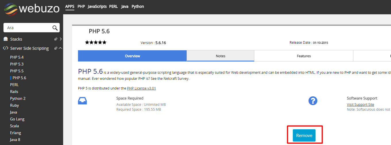Screen dimensions: 391x145
Task: Open the PHP License v3.01 link
Action: [x=142, y=88]
